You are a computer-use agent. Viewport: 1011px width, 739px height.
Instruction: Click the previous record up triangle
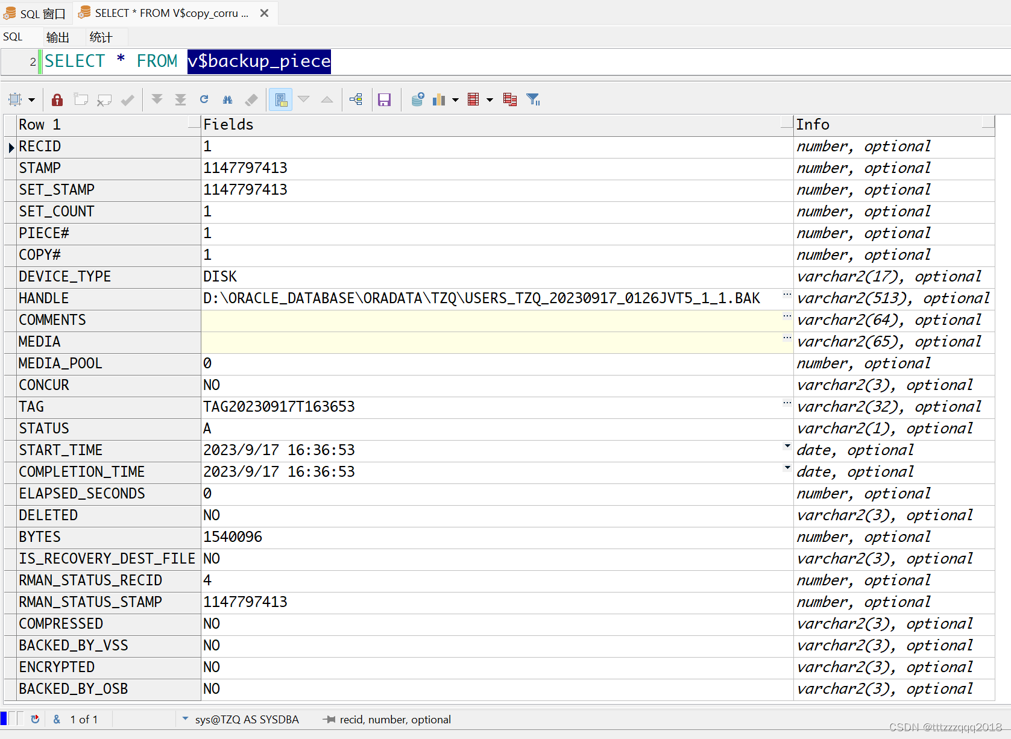pyautogui.click(x=327, y=99)
